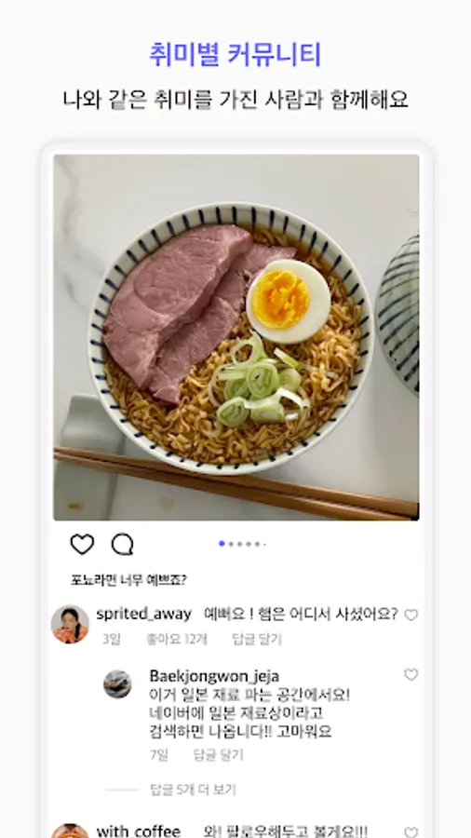Image resolution: width=471 pixels, height=838 pixels.
Task: Open sprited_away's profile picture
Action: pyautogui.click(x=70, y=624)
